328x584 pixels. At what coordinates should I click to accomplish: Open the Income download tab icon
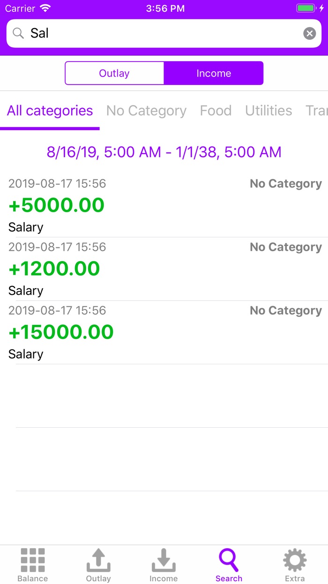[164, 560]
